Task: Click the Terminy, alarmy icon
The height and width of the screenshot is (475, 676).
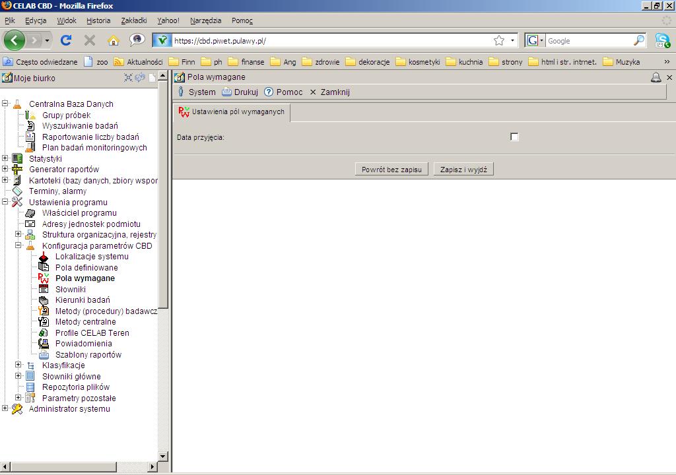Action: pos(17,191)
